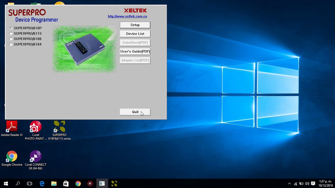Screen dimensions: 335x188
Task: Quit the SUPERPRO launcher
Action: tap(135, 112)
